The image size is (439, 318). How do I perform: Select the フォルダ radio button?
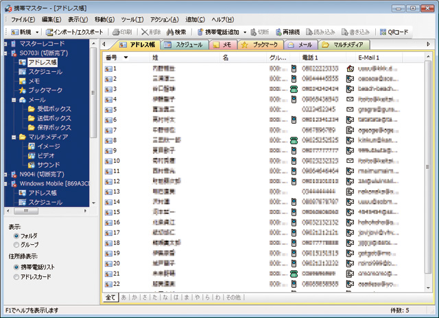tap(16, 236)
